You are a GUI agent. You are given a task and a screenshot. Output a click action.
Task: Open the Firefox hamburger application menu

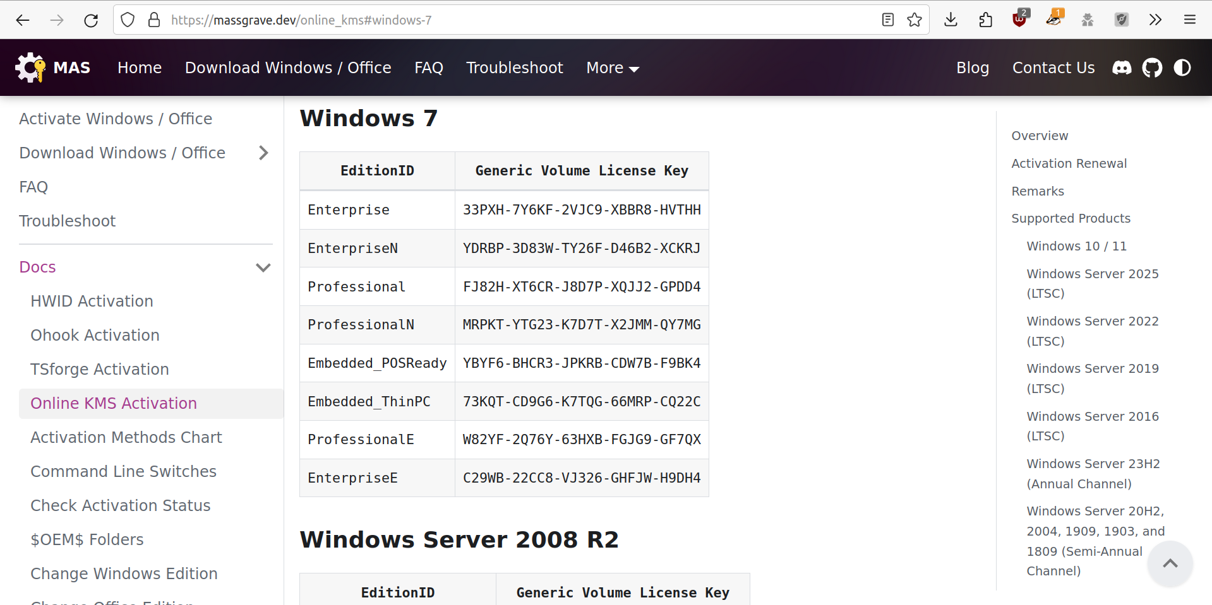[1190, 20]
